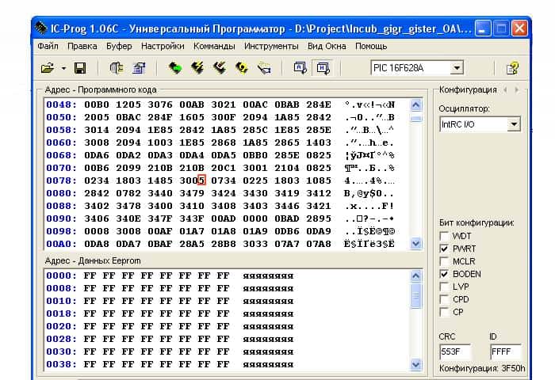Click the program code scrollbar thumb
Image resolution: width=555 pixels, height=380 pixels.
416,118
